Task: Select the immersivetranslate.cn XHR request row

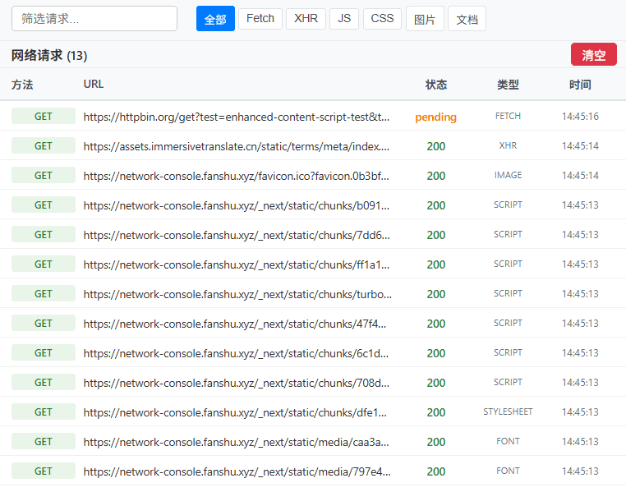Action: click(x=237, y=146)
